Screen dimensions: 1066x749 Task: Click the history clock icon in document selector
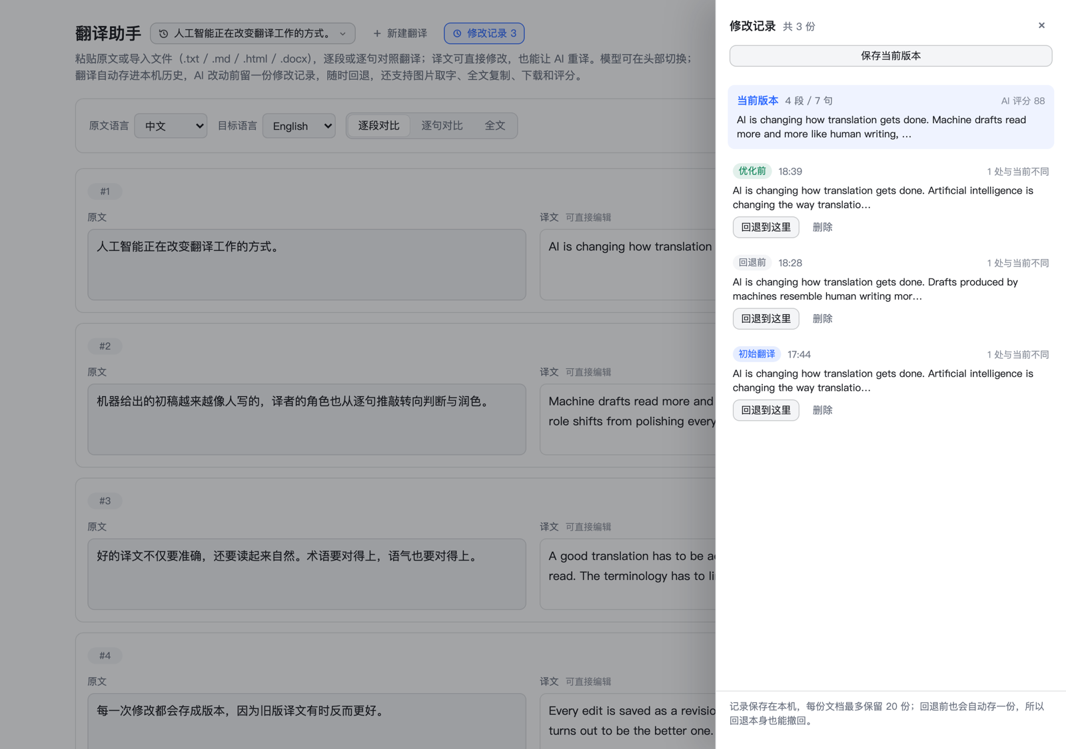[x=163, y=33]
